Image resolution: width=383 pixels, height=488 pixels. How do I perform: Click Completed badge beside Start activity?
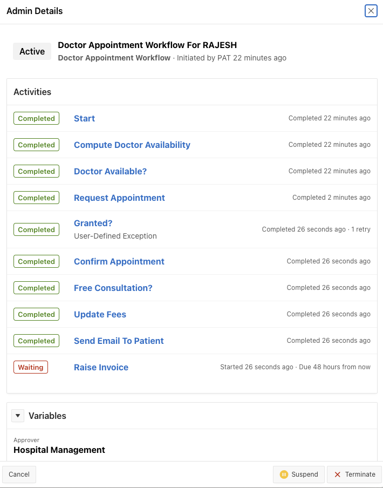click(36, 119)
